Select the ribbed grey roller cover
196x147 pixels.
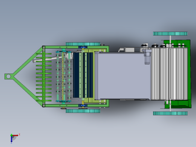(x=169, y=74)
